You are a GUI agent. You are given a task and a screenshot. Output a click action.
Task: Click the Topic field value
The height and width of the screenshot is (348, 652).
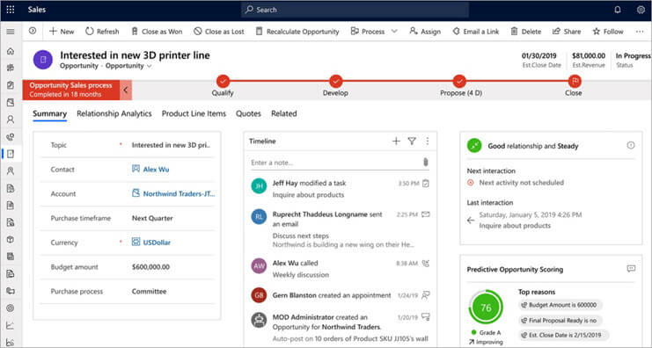171,145
